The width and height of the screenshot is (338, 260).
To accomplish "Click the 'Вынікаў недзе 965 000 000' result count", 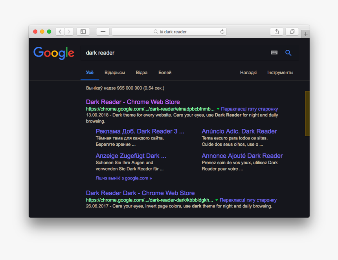I will [125, 88].
